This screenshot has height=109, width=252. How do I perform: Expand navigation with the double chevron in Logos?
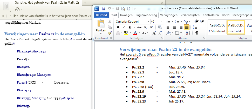(x=3, y=16)
